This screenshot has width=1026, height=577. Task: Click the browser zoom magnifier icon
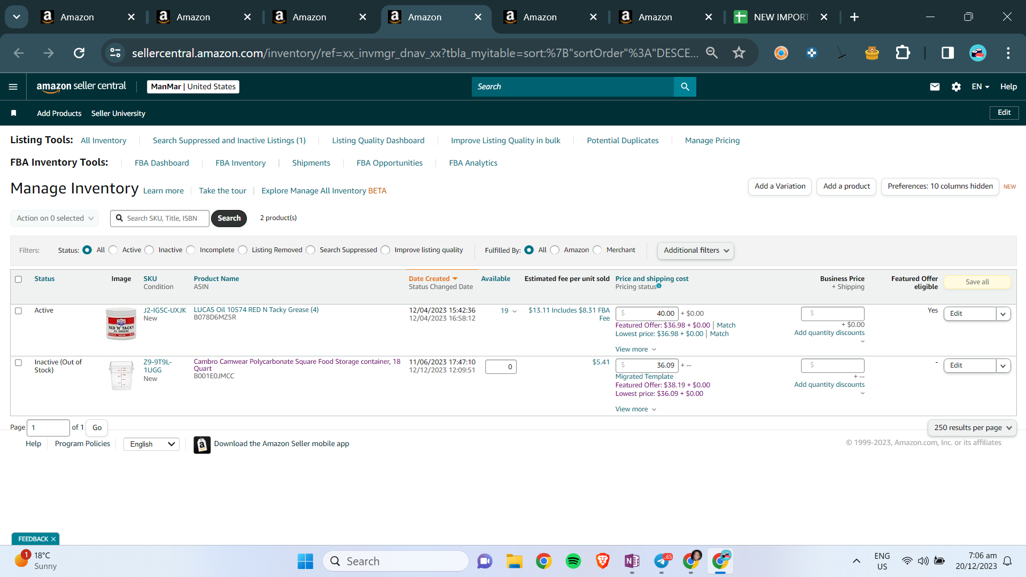(x=712, y=53)
